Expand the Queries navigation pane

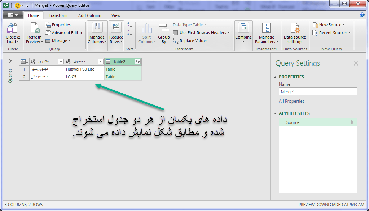coord(10,61)
